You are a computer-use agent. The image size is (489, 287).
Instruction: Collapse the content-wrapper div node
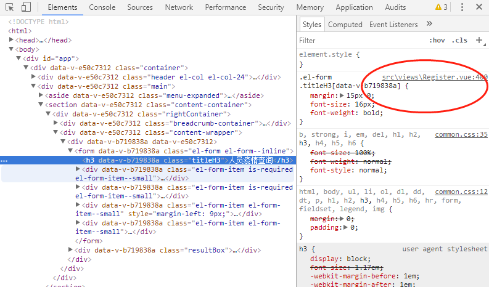[x=56, y=132]
